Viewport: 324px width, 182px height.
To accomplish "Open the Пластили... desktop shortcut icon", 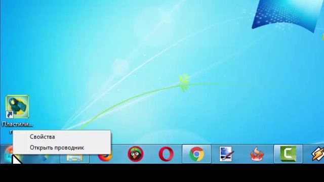I will coord(17,107).
